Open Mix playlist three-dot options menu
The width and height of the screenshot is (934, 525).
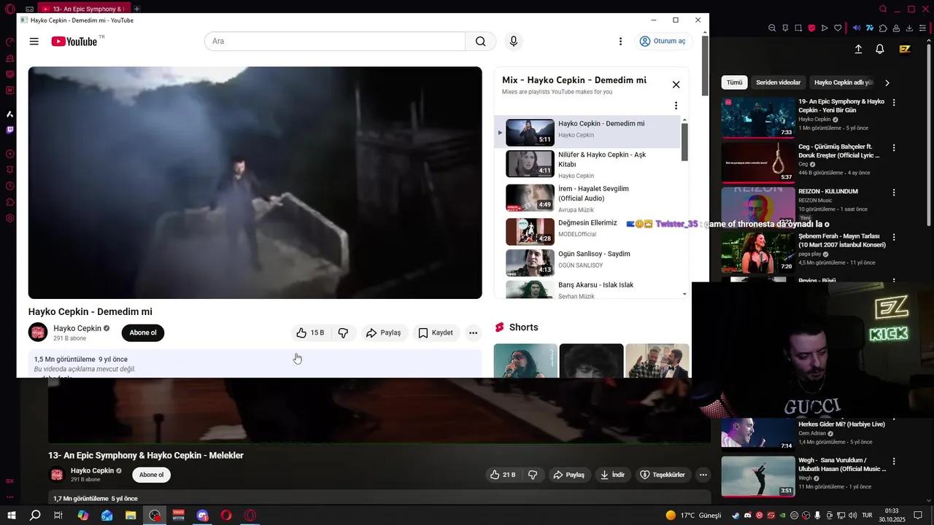point(676,106)
